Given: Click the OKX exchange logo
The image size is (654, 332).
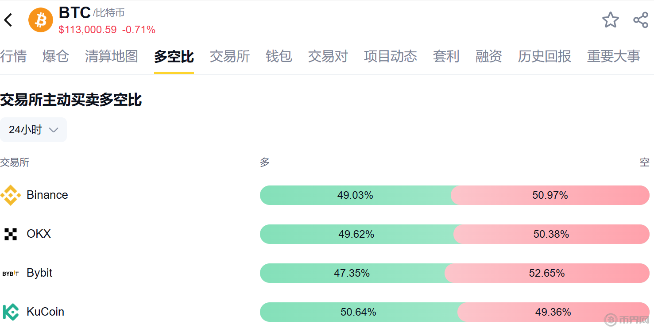Looking at the screenshot, I should click(x=11, y=234).
